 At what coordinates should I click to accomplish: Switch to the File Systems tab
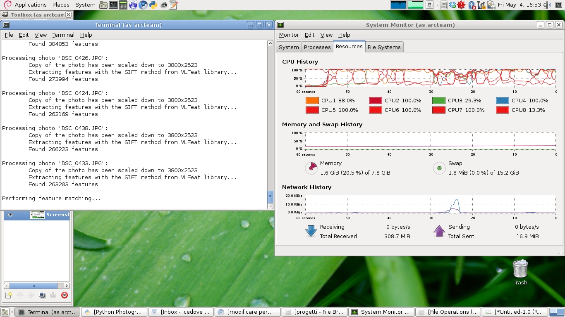[384, 47]
